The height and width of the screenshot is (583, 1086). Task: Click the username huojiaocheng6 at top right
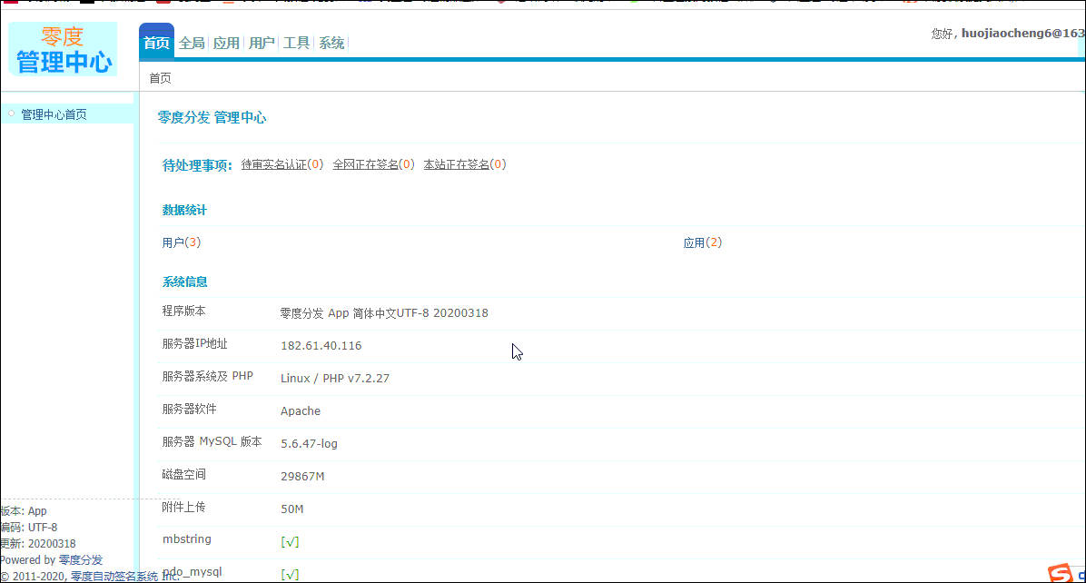click(1023, 33)
